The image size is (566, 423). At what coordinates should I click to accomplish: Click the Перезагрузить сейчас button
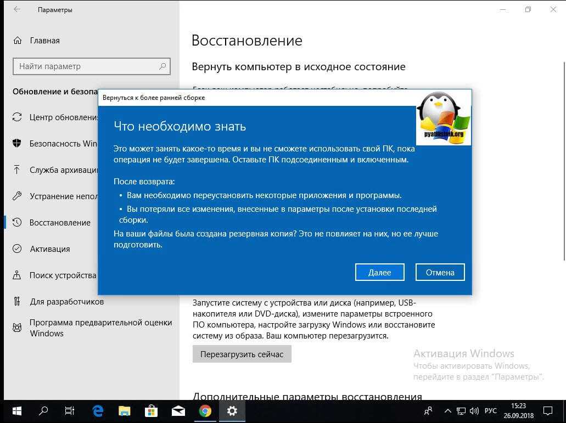[x=242, y=354]
